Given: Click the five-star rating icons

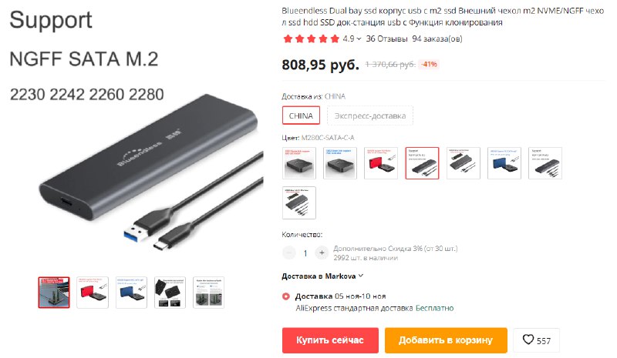Looking at the screenshot, I should [312, 39].
